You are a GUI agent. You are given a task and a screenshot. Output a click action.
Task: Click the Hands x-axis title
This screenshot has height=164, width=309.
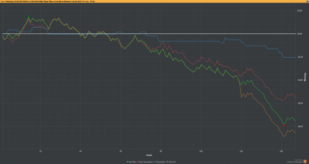[x=149, y=155]
